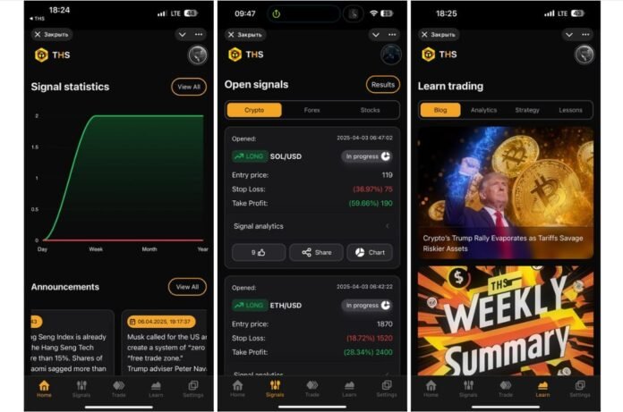623x412 pixels.
Task: Open the Results button on Open signals
Action: pos(383,85)
